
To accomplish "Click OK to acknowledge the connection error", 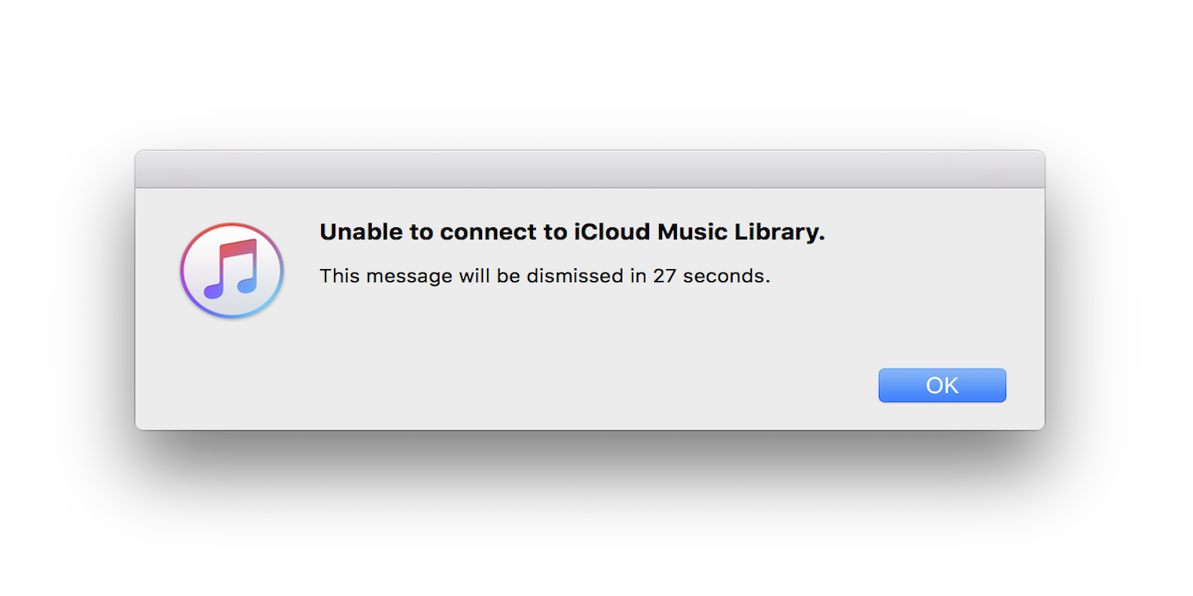I will coord(941,384).
